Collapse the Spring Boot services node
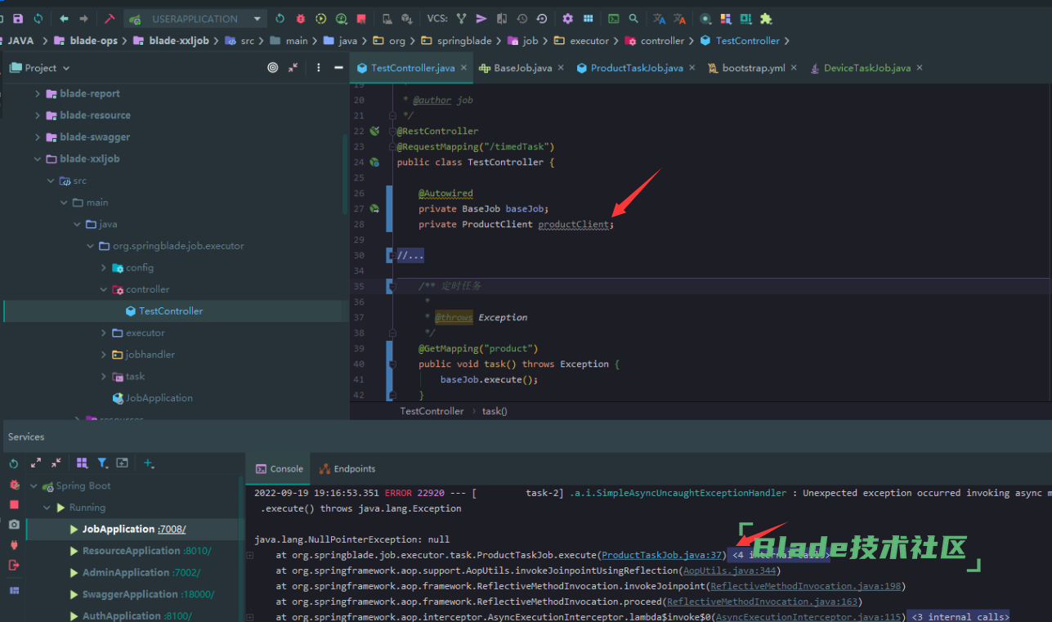Viewport: 1052px width, 622px height. (x=34, y=486)
